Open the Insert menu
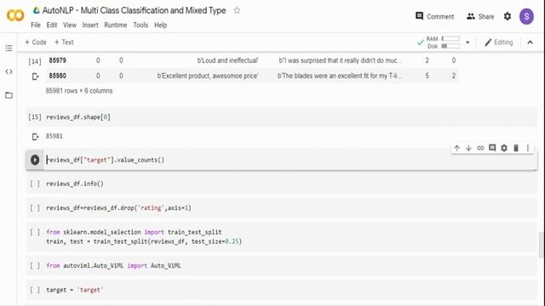 point(90,25)
